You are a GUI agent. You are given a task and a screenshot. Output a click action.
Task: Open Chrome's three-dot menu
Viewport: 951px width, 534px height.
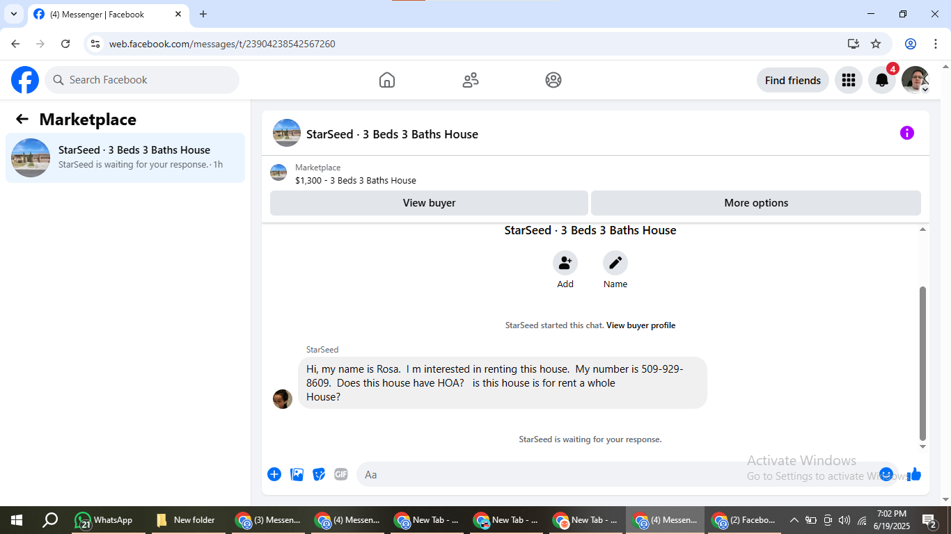(935, 44)
